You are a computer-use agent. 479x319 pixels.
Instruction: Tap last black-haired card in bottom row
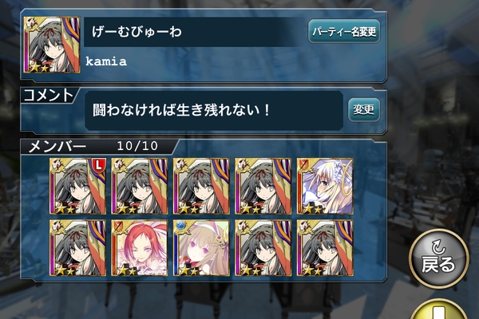(325, 247)
